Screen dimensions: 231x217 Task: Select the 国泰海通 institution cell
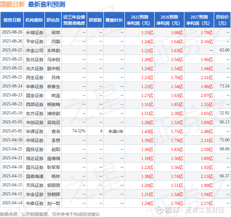35,176
